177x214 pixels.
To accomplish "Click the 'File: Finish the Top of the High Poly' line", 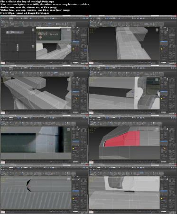I will click(27, 1).
